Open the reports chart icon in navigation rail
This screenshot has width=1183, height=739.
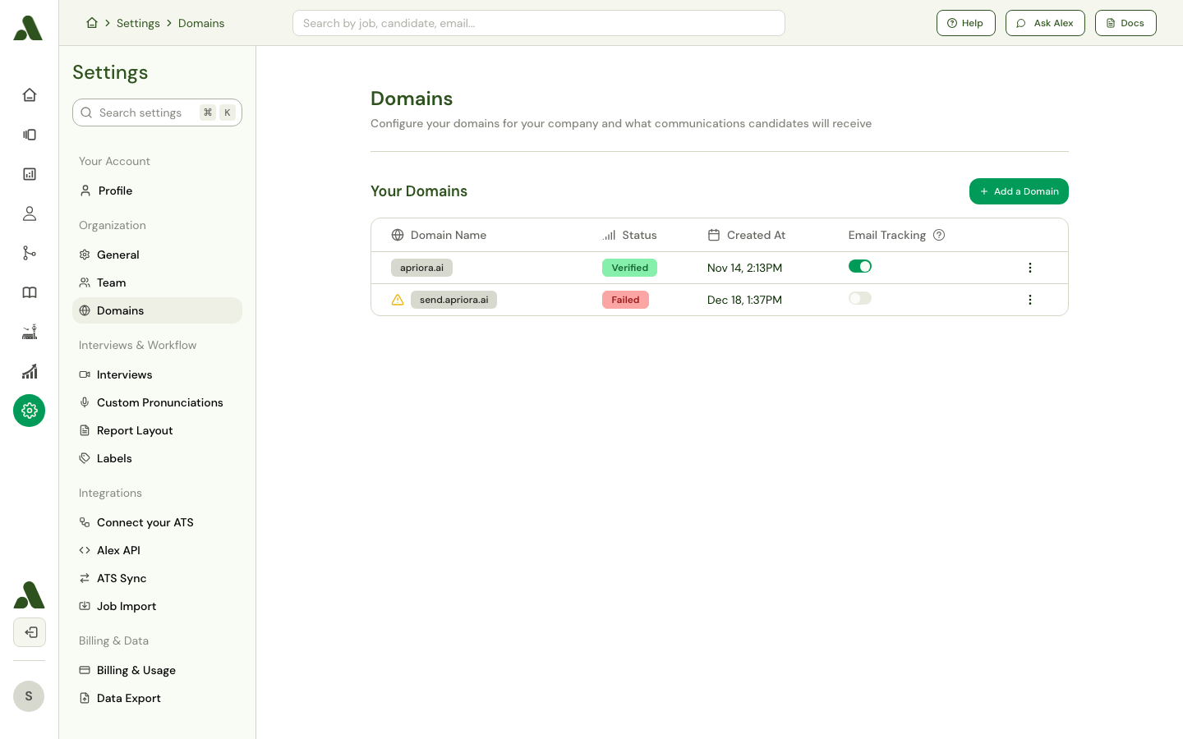pos(30,174)
